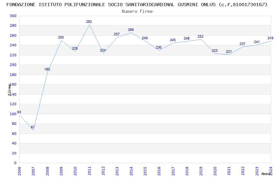274x177 pixels.
Task: Click the y-axis value 240
Action: pyautogui.click(x=13, y=45)
